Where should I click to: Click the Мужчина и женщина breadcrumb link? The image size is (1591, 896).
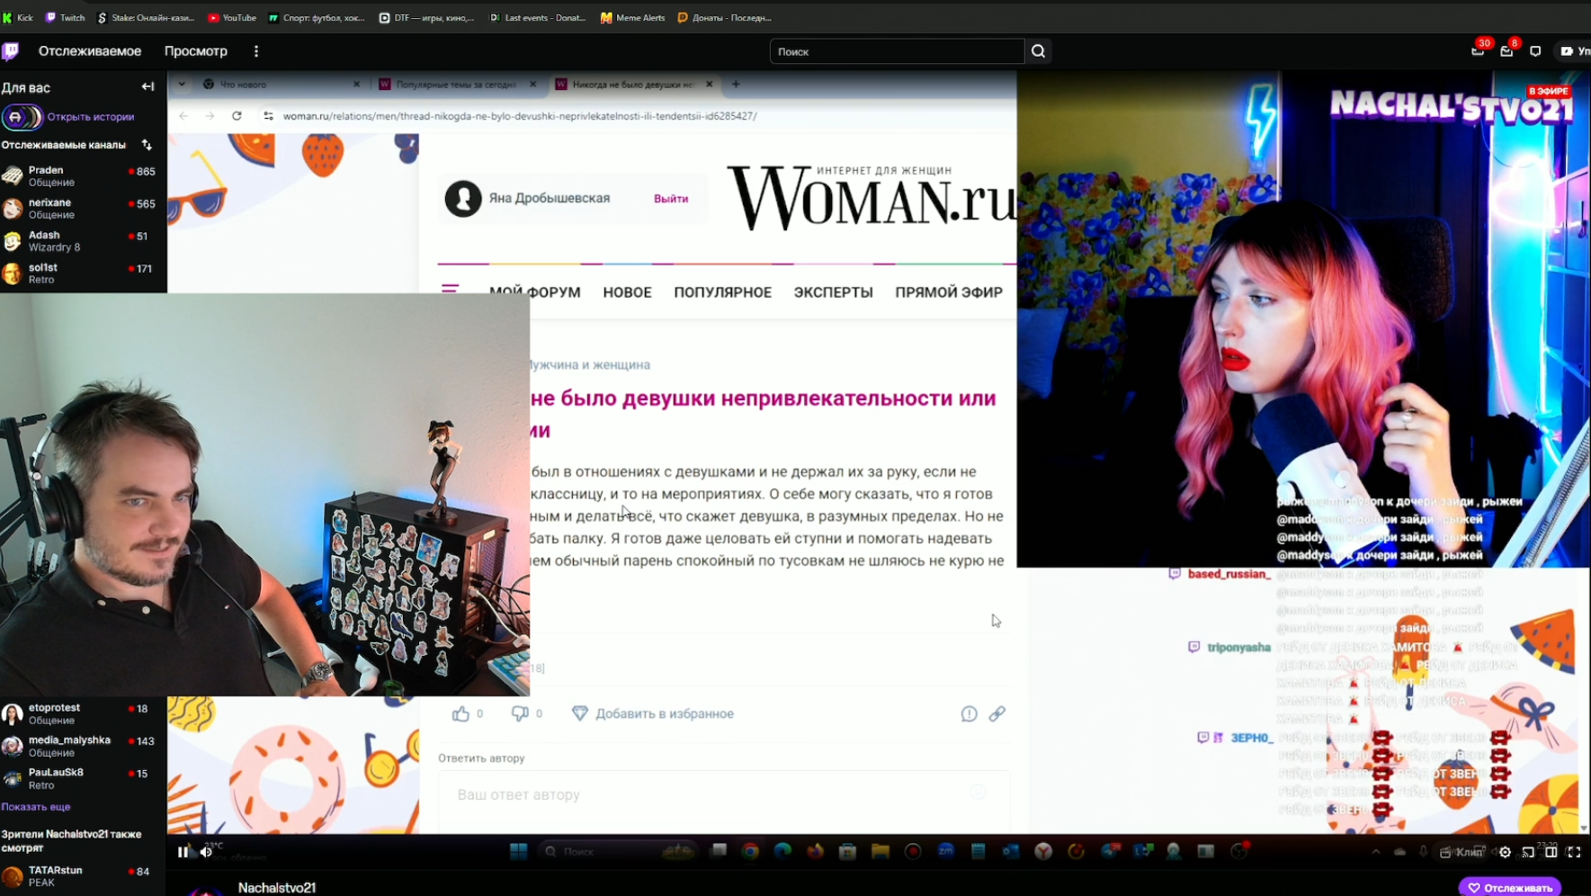[x=589, y=365]
